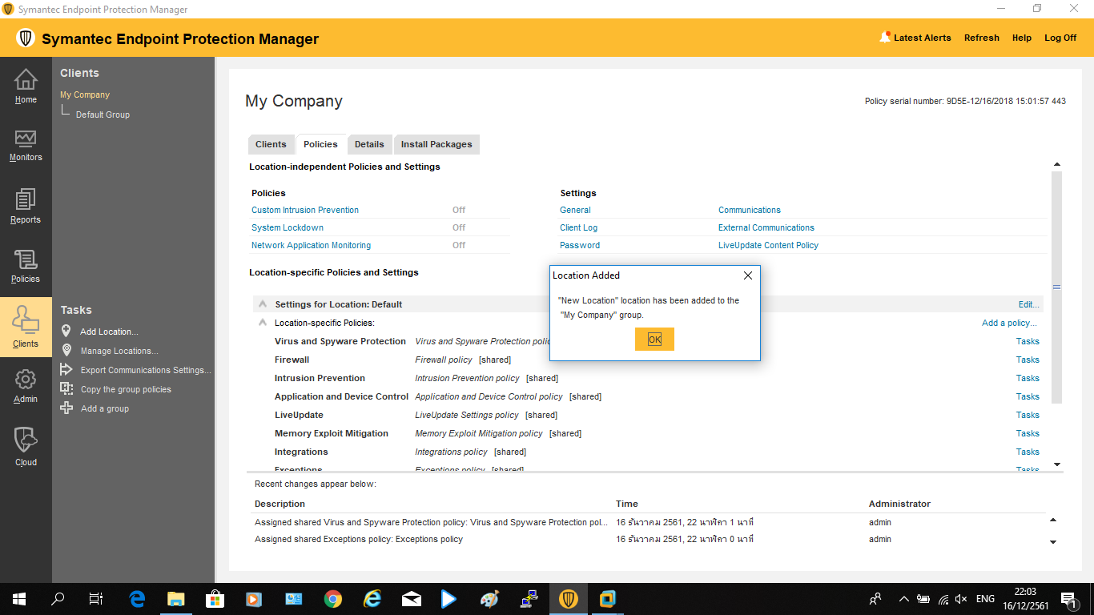Image resolution: width=1094 pixels, height=615 pixels.
Task: Close the Location Added dialog
Action: 747,275
